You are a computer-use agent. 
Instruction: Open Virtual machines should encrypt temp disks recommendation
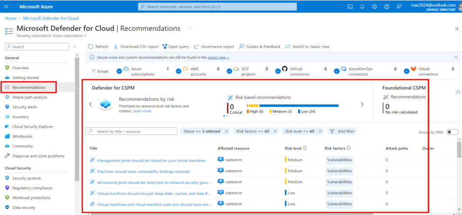[x=154, y=193]
